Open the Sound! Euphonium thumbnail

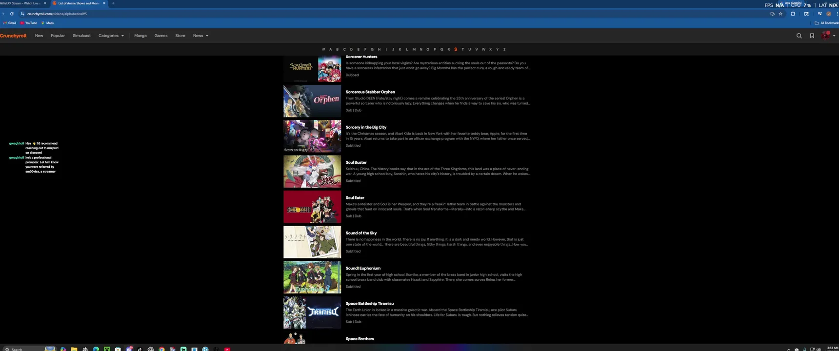[x=312, y=277]
